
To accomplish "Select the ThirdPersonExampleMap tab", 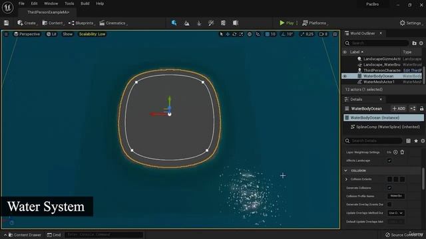I will coord(48,12).
